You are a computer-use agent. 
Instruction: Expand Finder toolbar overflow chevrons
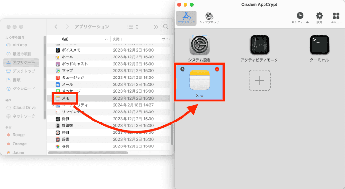(156, 27)
